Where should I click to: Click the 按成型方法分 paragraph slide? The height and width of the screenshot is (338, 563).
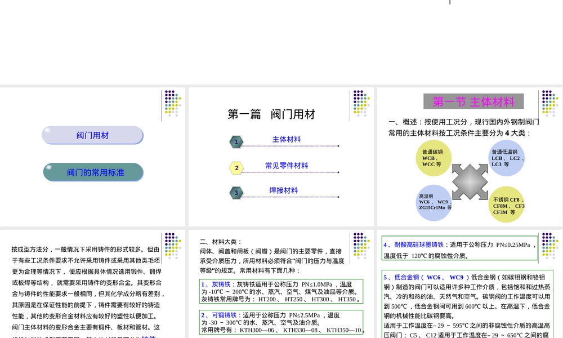93,284
